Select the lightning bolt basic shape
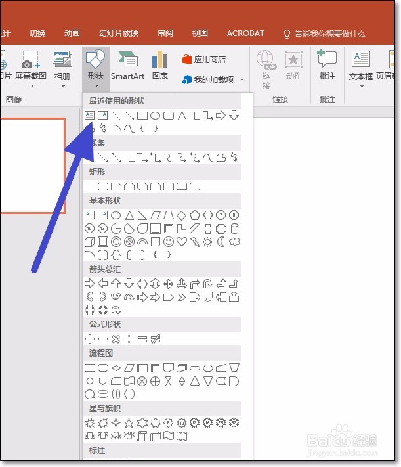The height and width of the screenshot is (467, 401). 195,242
